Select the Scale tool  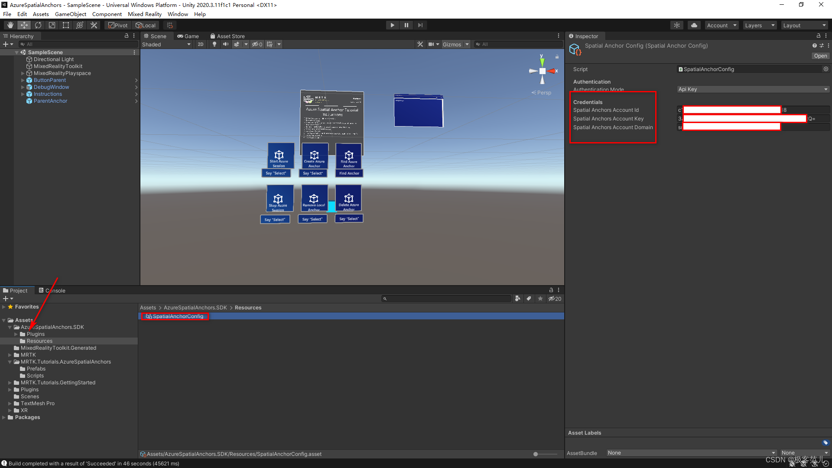coord(52,25)
